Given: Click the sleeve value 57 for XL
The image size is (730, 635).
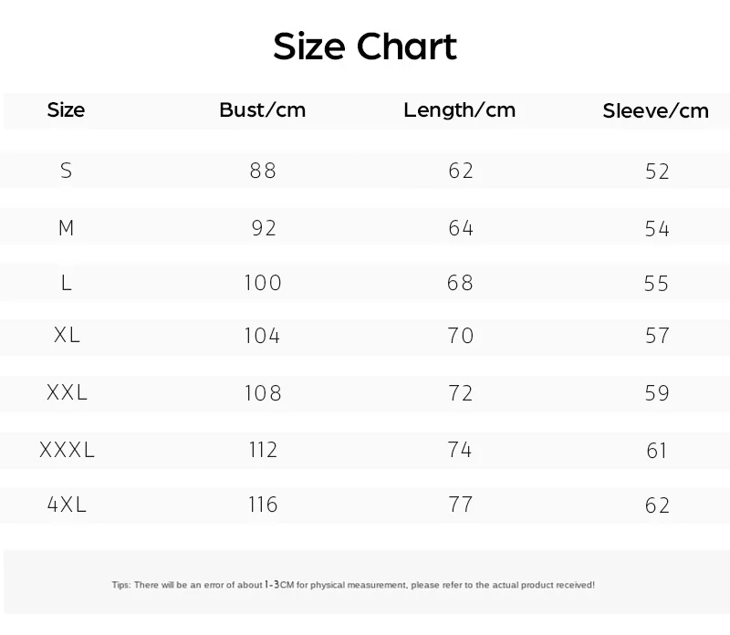Looking at the screenshot, I should click(x=657, y=336).
